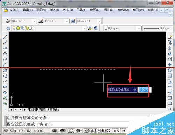
Task: Select the Revision Cloud tool
Action: (x=5, y=76)
